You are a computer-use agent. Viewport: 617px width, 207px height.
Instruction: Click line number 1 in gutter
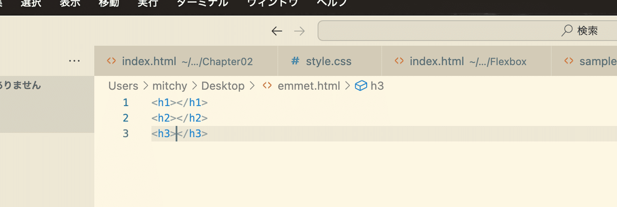tap(126, 102)
